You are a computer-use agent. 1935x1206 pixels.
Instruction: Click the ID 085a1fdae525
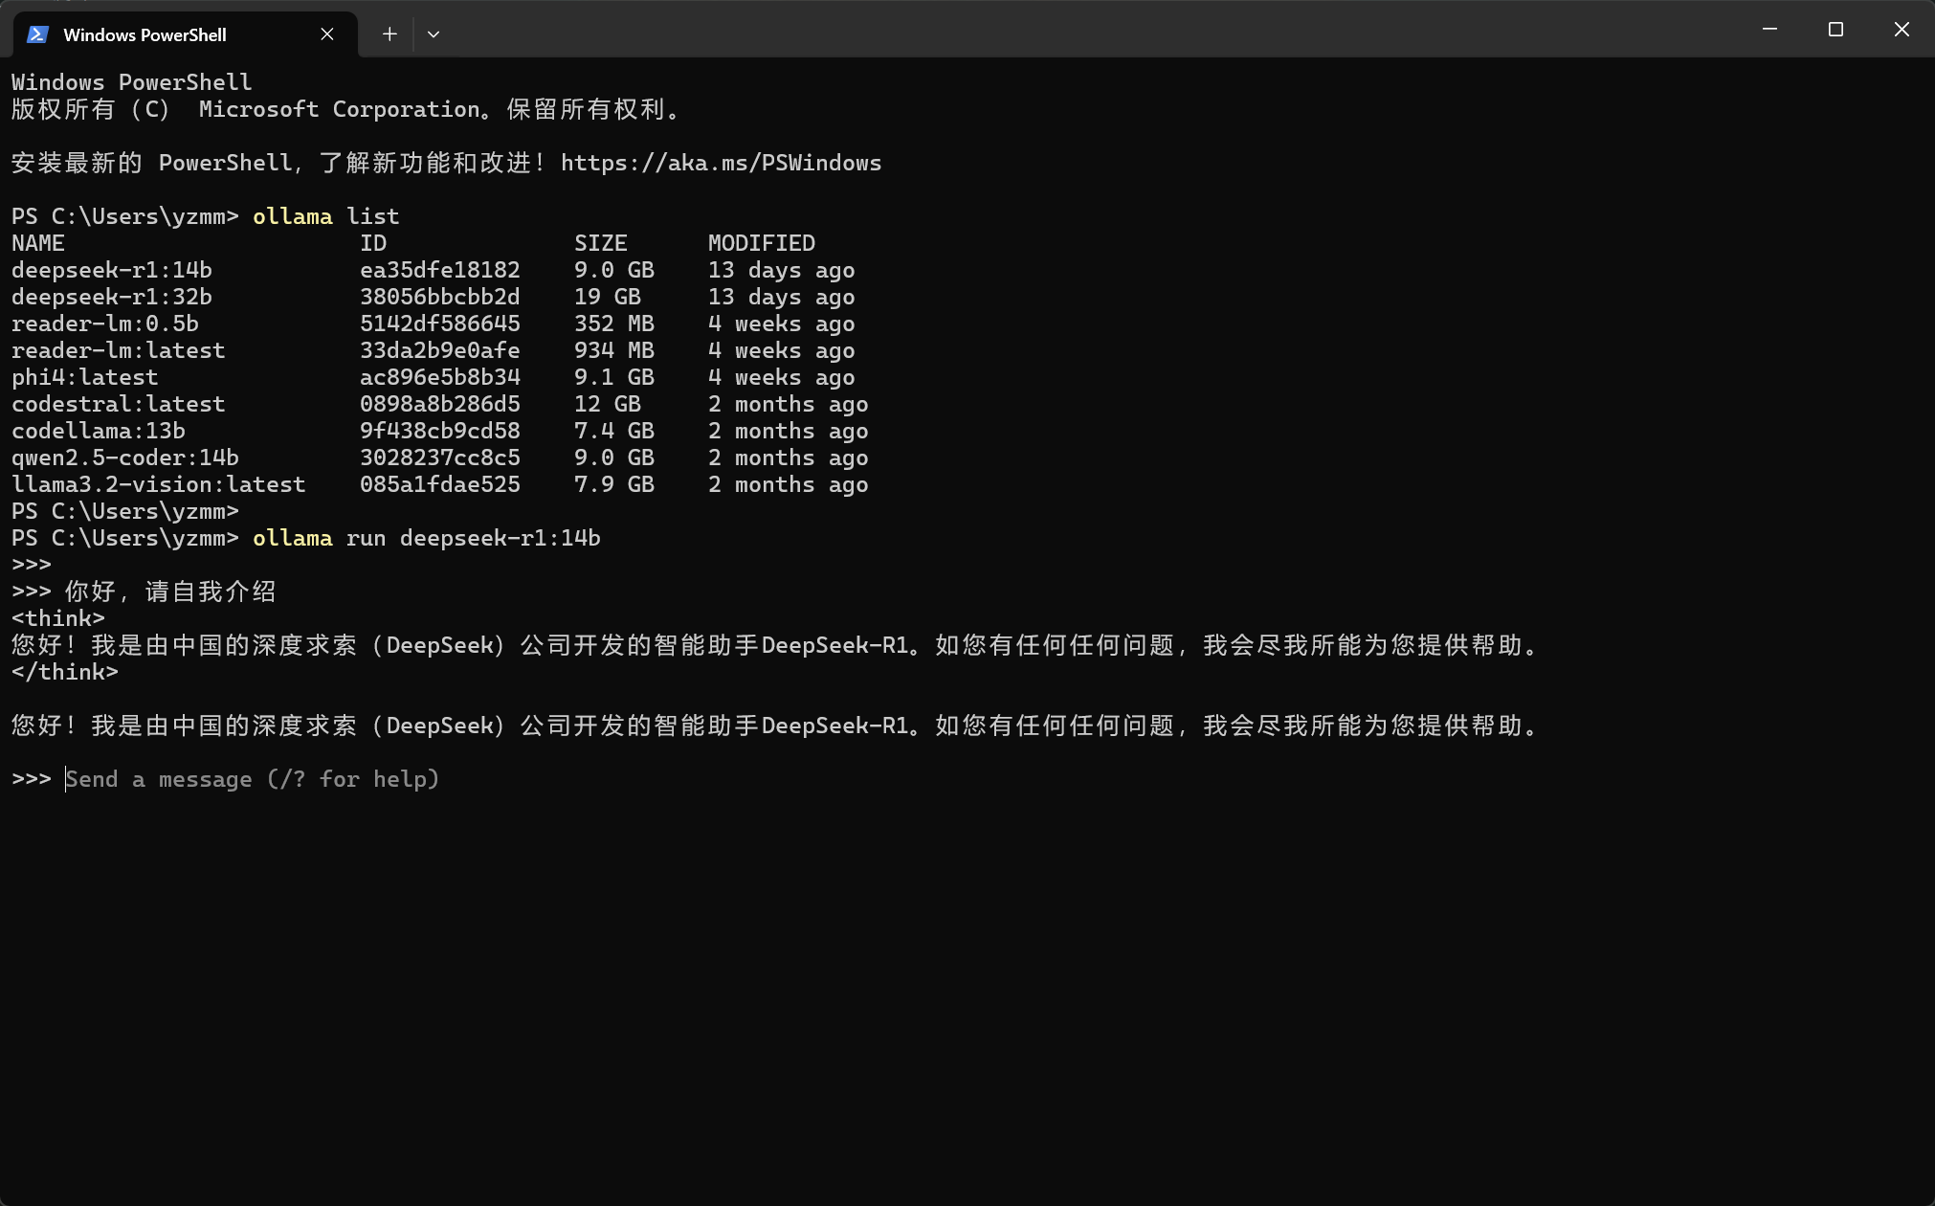pos(440,484)
